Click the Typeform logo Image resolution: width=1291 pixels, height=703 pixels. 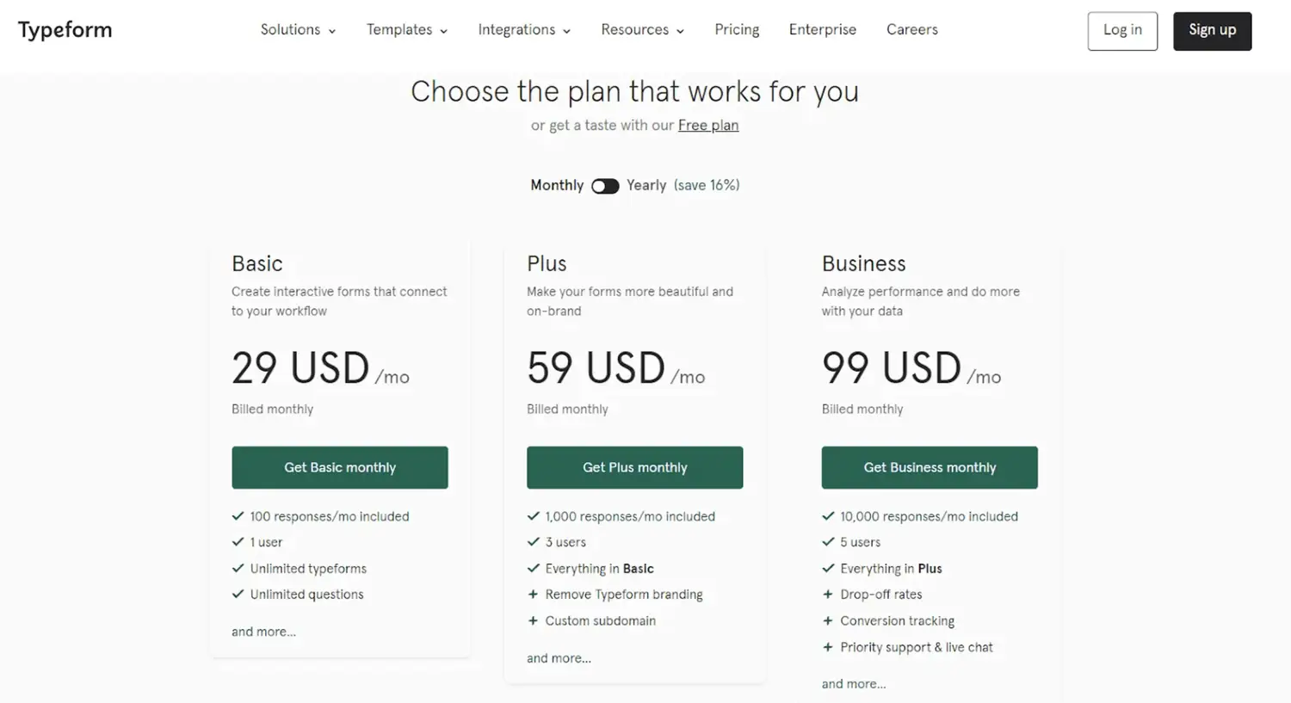65,30
